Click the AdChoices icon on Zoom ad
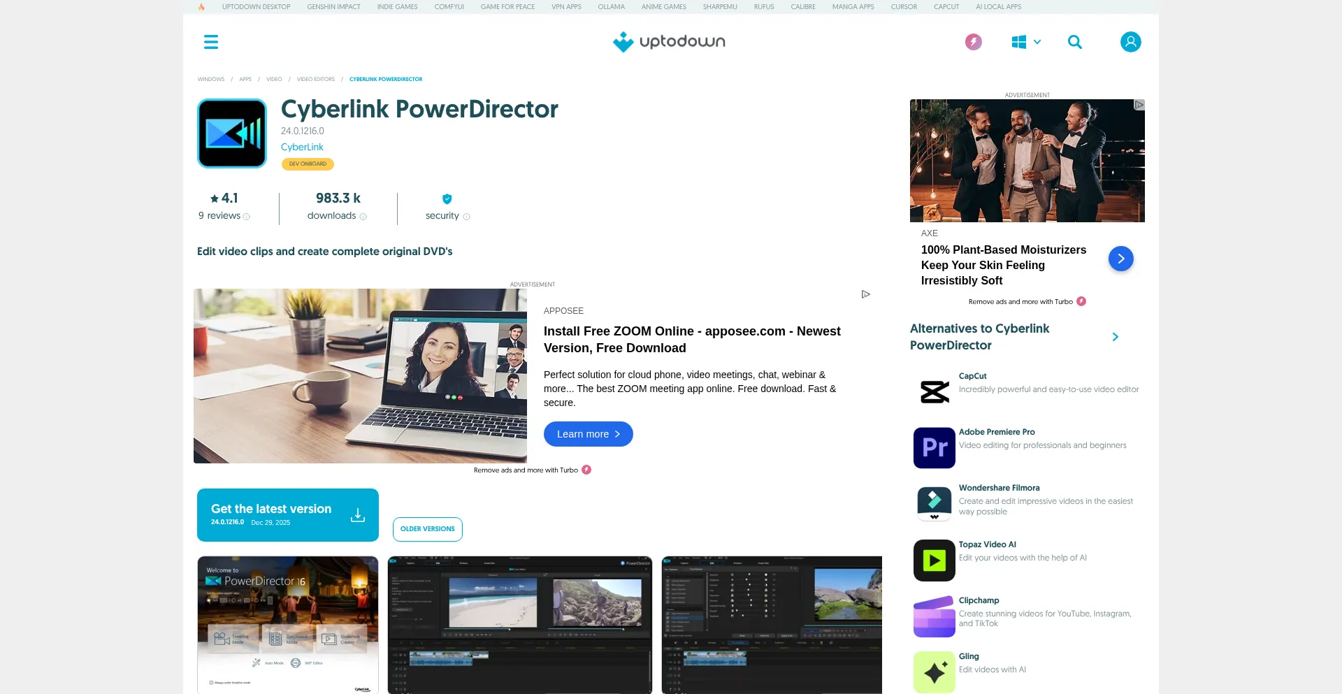 click(x=866, y=294)
